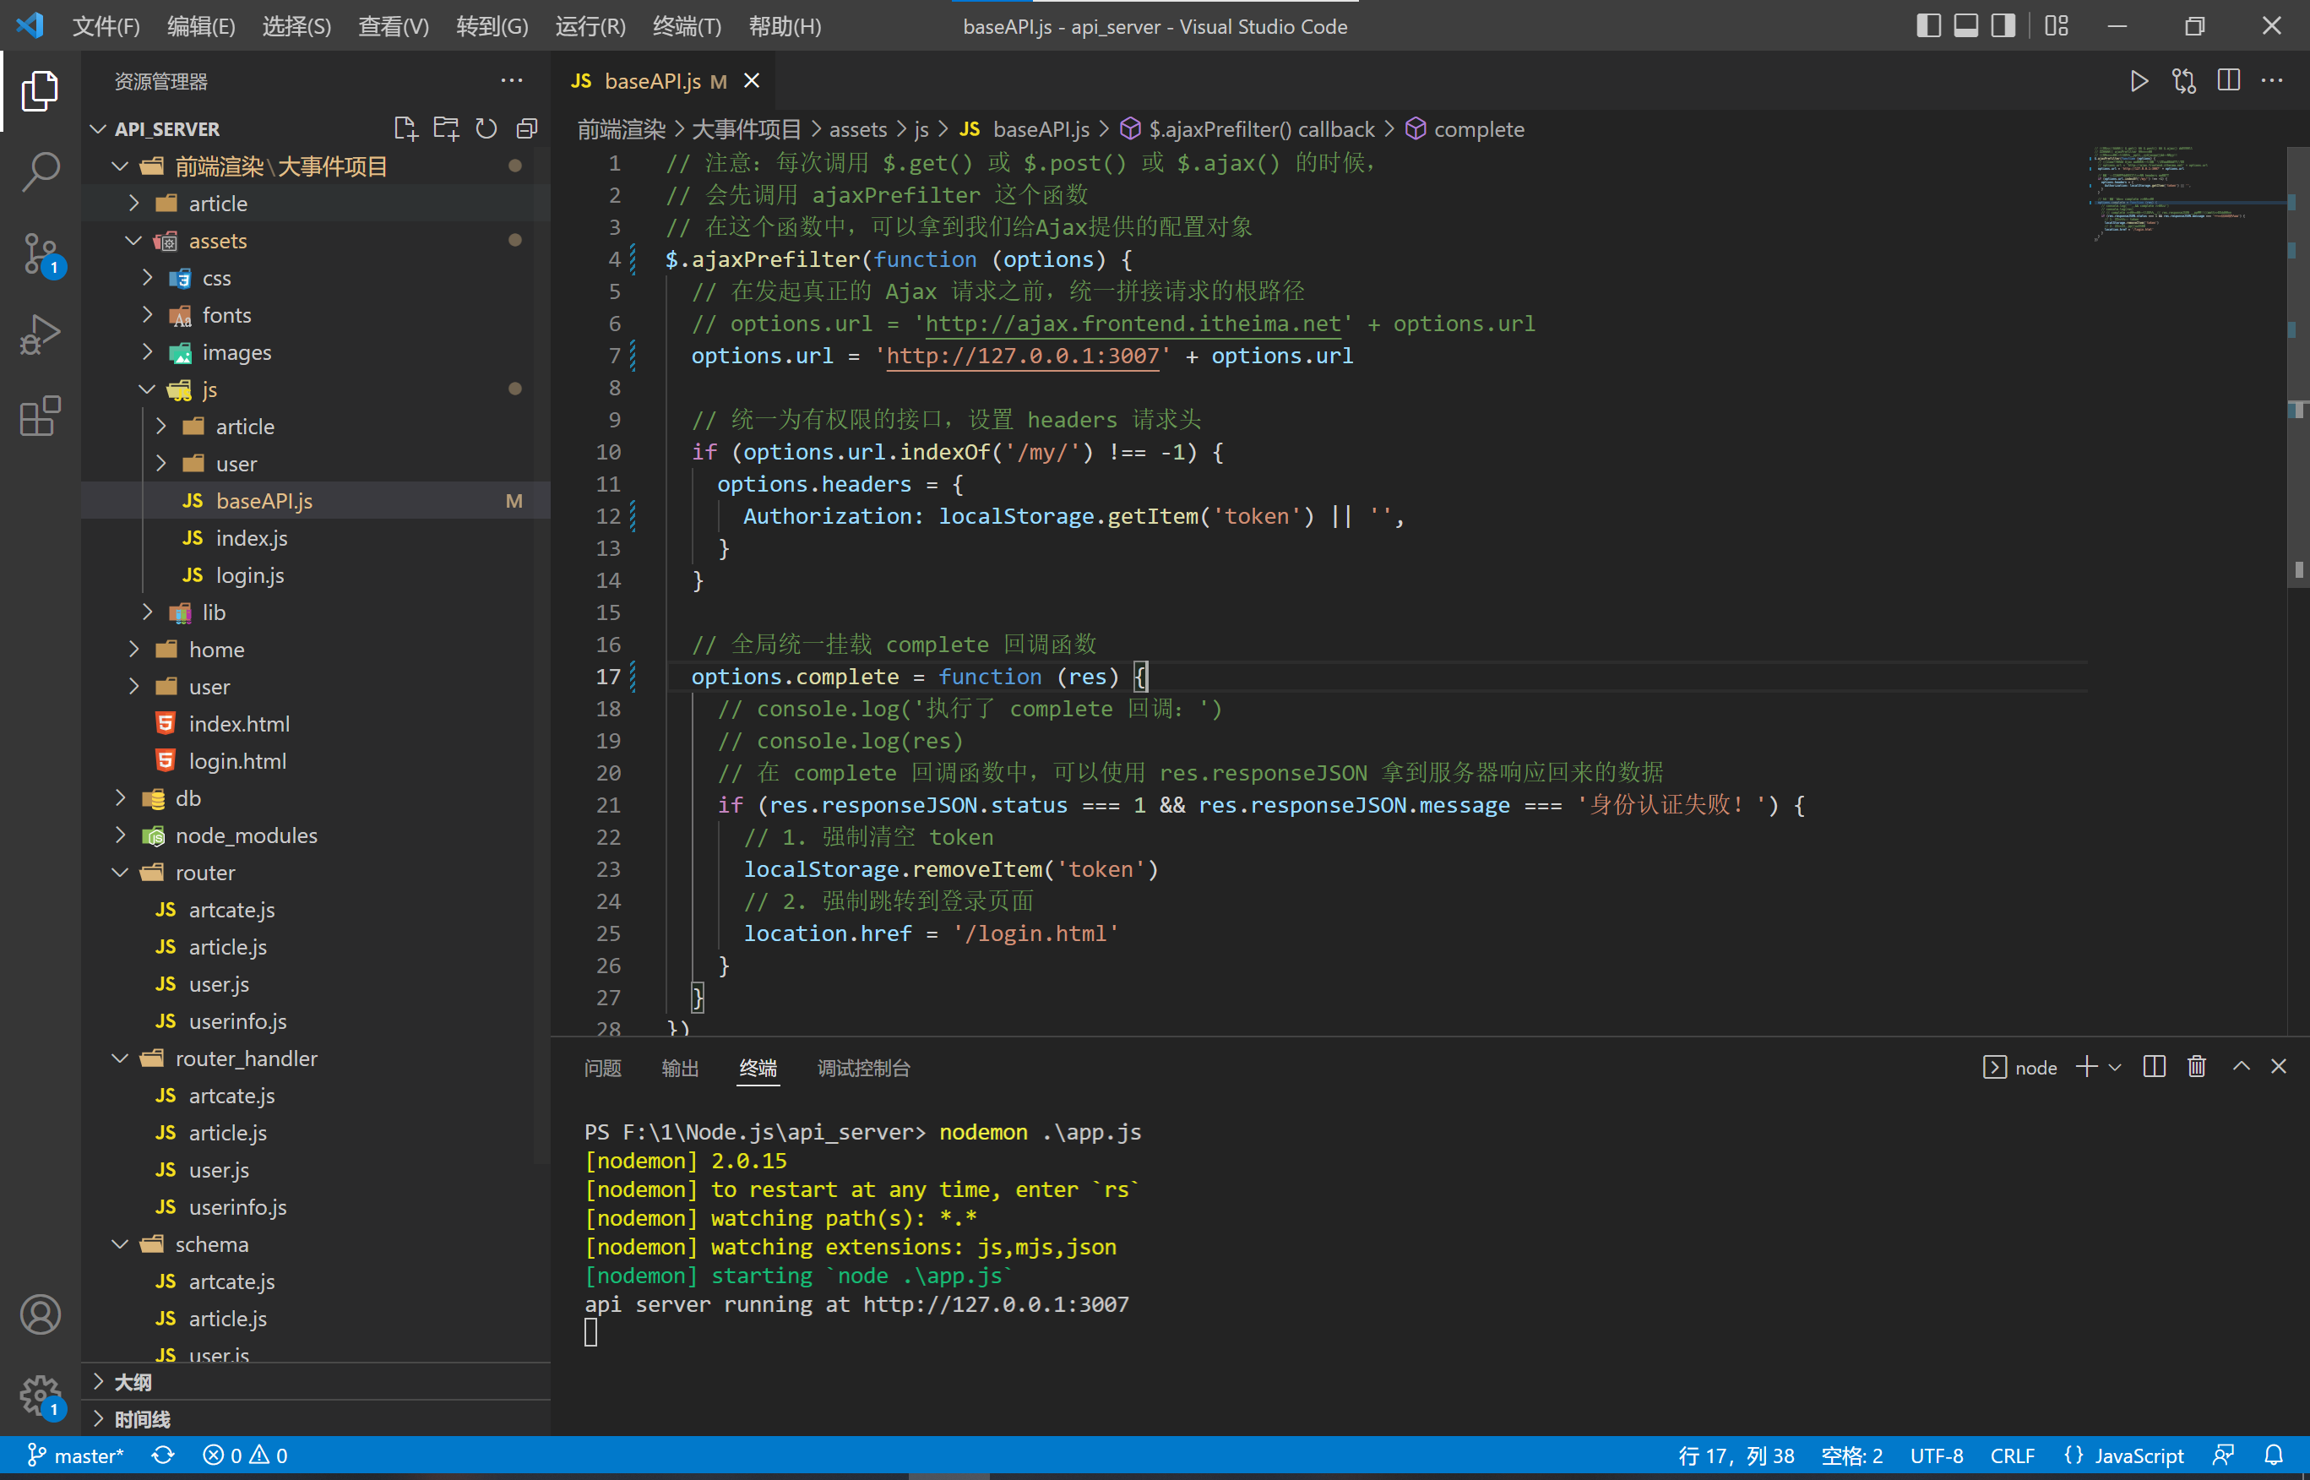The height and width of the screenshot is (1480, 2310).
Task: Collapse the router_handler folder
Action: pyautogui.click(x=246, y=1058)
